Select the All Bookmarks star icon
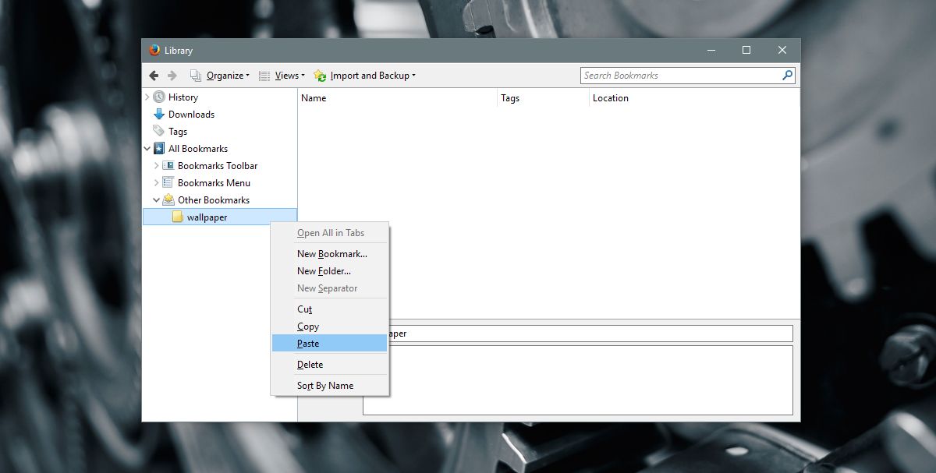The image size is (936, 473). pos(159,149)
